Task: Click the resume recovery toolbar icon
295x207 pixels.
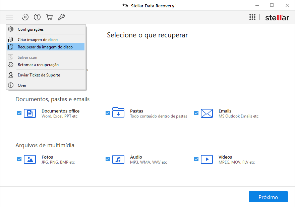Action: pos(25,17)
